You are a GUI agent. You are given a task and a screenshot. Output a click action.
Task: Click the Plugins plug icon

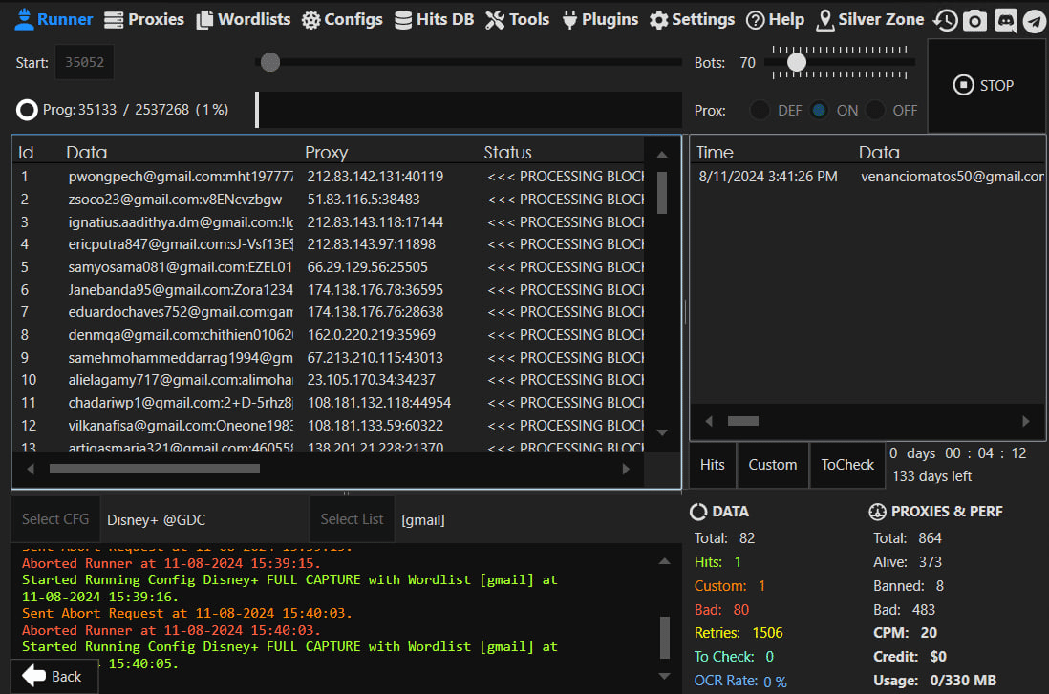(x=569, y=20)
